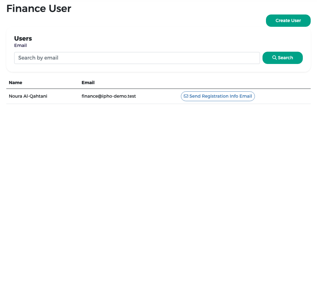Click the Email label above search field

[x=20, y=45]
